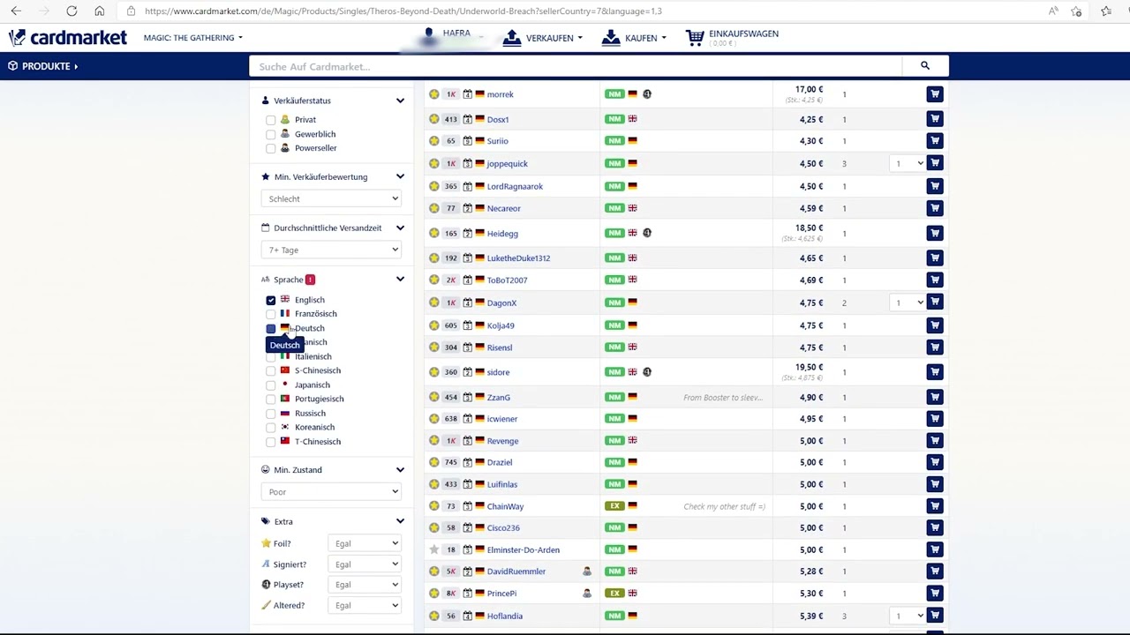Click the 'Suche Auf Cardmarket' search field
Viewport: 1130px width, 635px height.
click(576, 66)
